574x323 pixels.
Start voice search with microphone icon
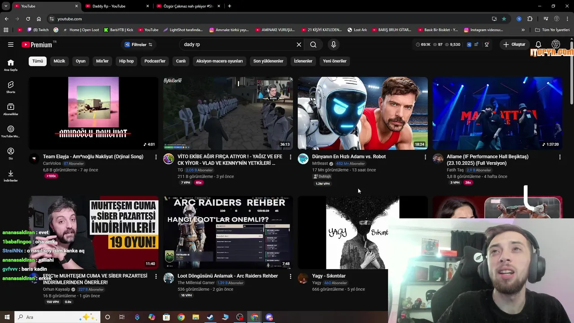[x=333, y=44]
